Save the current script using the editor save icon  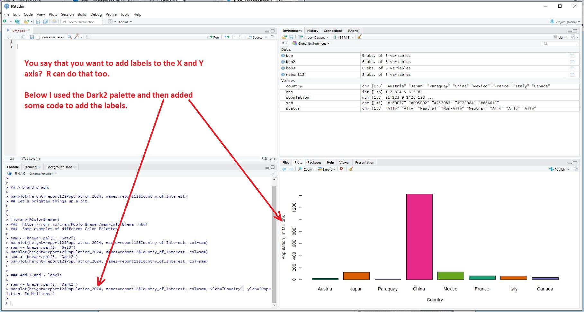click(x=32, y=37)
